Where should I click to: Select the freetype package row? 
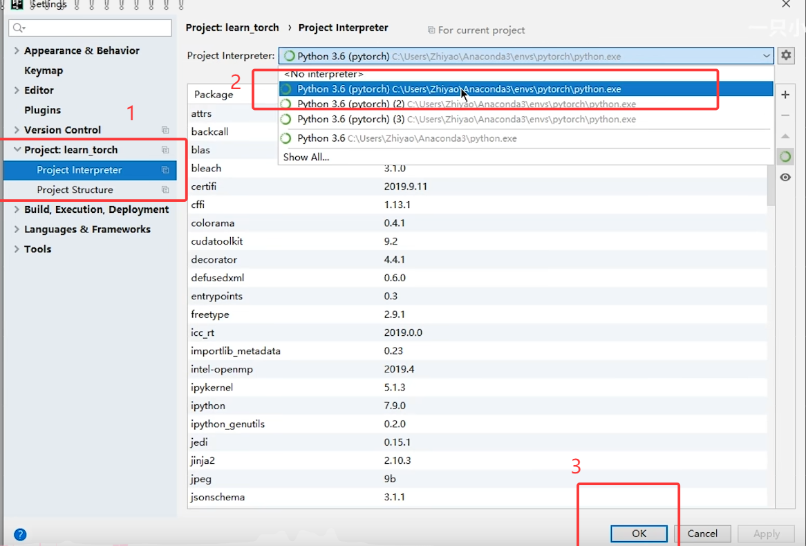click(x=478, y=314)
